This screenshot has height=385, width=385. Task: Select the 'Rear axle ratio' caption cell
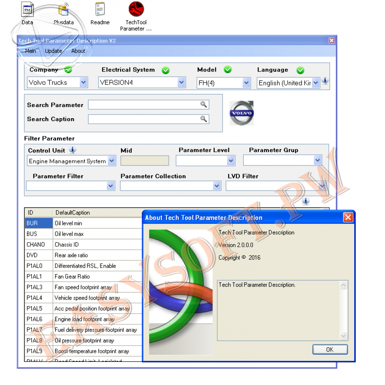pos(97,255)
